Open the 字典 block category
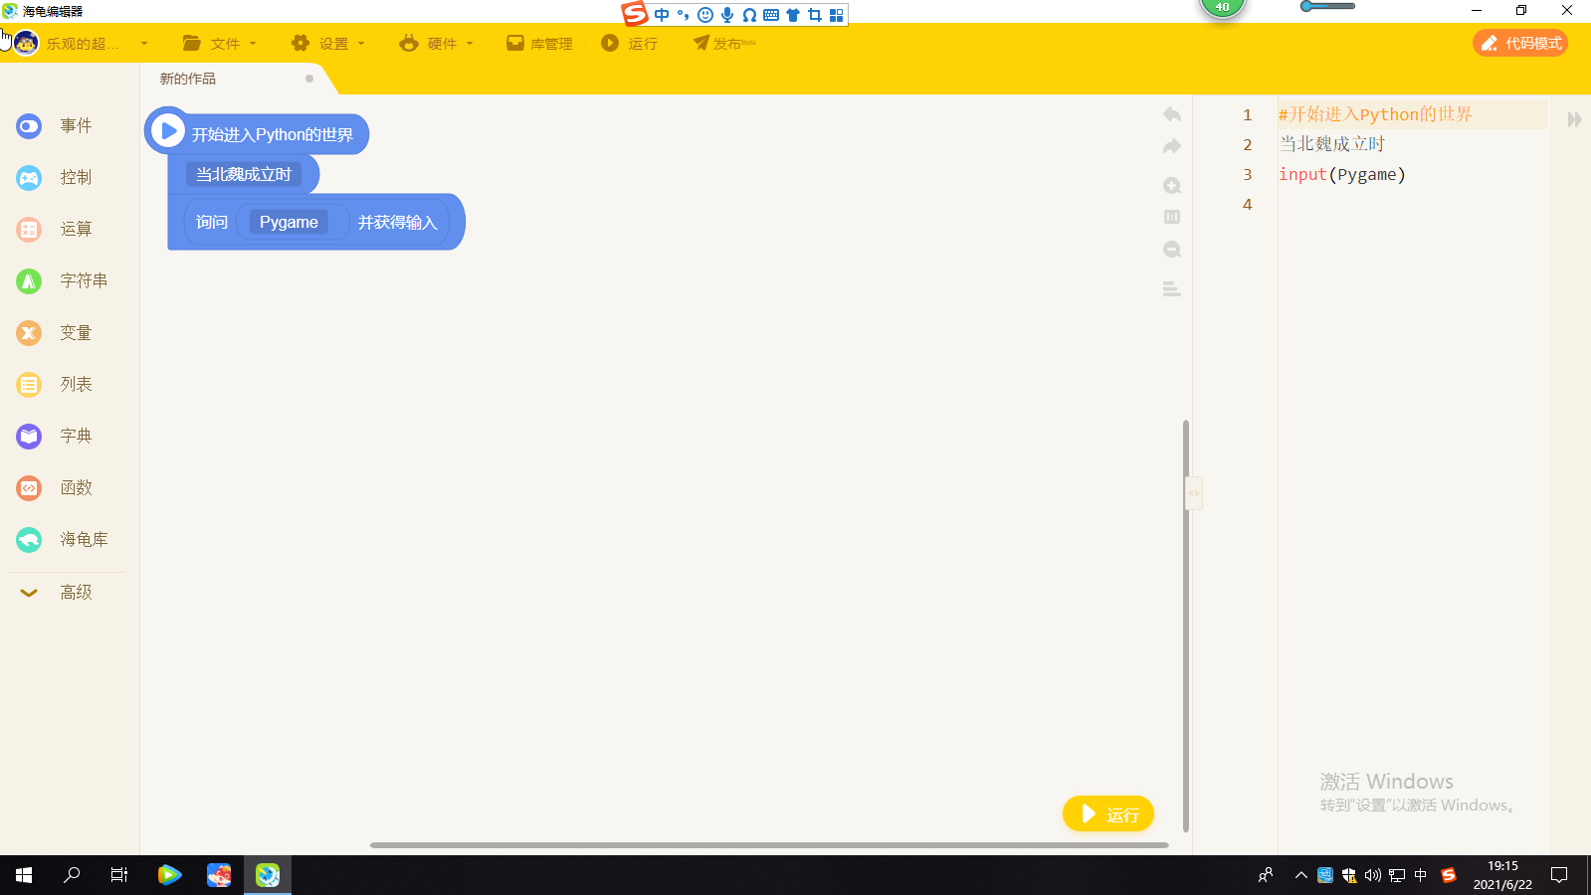Viewport: 1591px width, 895px height. pos(55,436)
